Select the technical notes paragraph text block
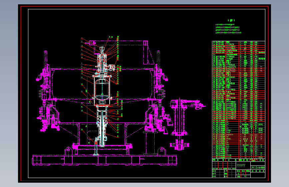The image size is (289, 187). [228, 29]
